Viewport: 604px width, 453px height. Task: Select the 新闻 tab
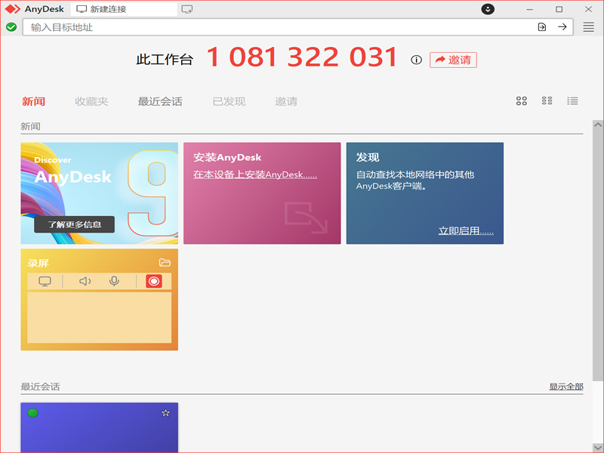(x=33, y=101)
